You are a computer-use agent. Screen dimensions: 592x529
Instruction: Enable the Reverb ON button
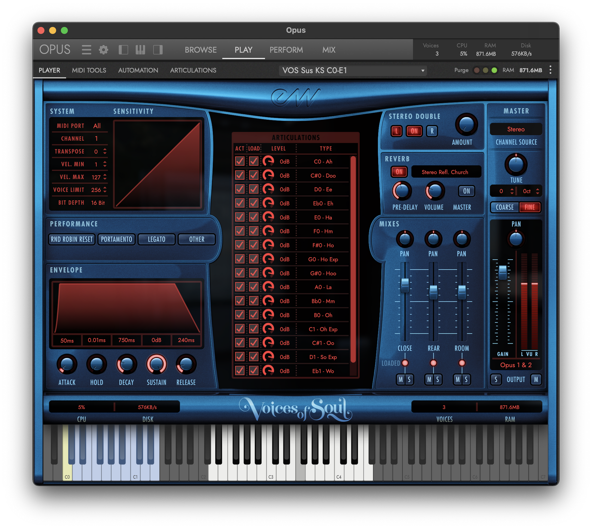399,172
